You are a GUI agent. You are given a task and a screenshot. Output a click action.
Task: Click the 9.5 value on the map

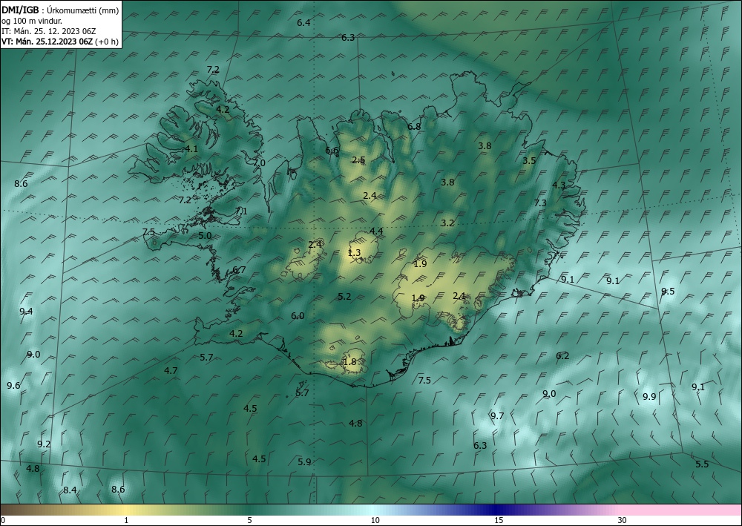pos(668,291)
